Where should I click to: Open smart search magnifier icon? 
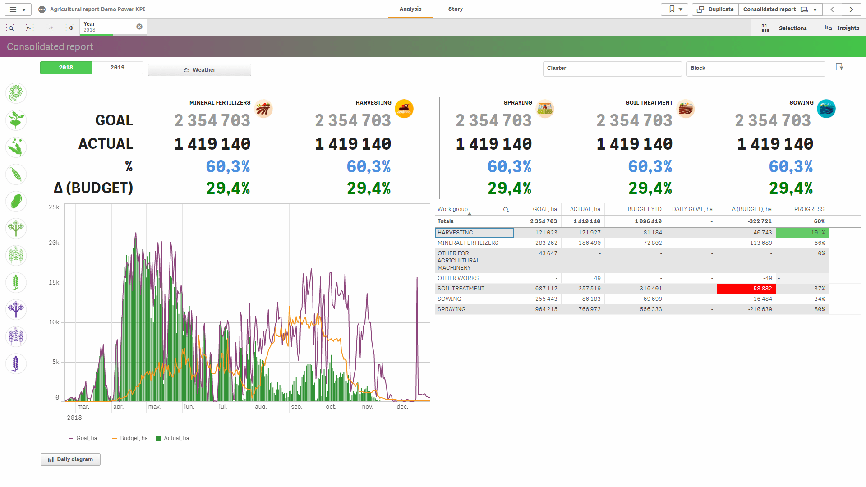(x=10, y=28)
